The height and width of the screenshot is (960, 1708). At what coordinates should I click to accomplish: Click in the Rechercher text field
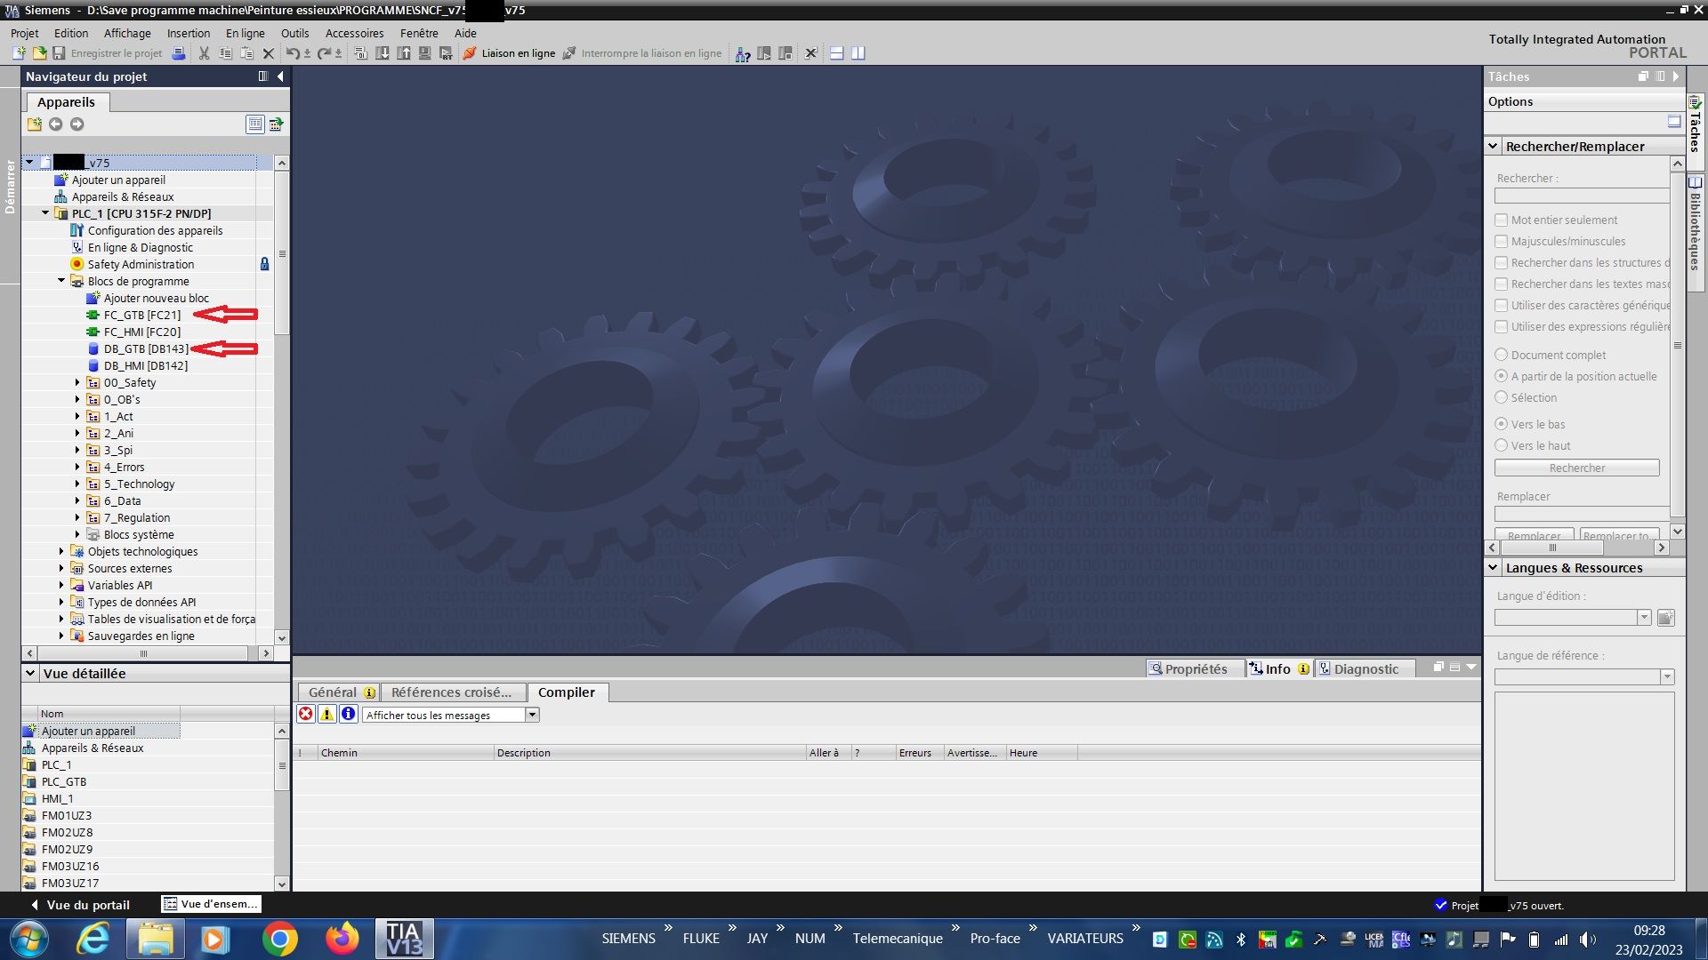click(x=1582, y=196)
